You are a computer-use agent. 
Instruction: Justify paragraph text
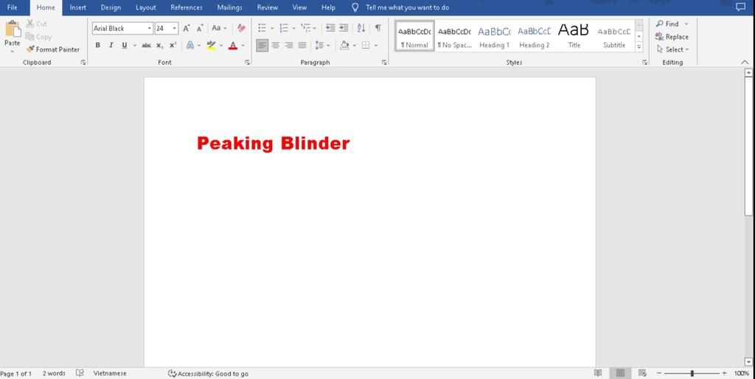(x=302, y=45)
